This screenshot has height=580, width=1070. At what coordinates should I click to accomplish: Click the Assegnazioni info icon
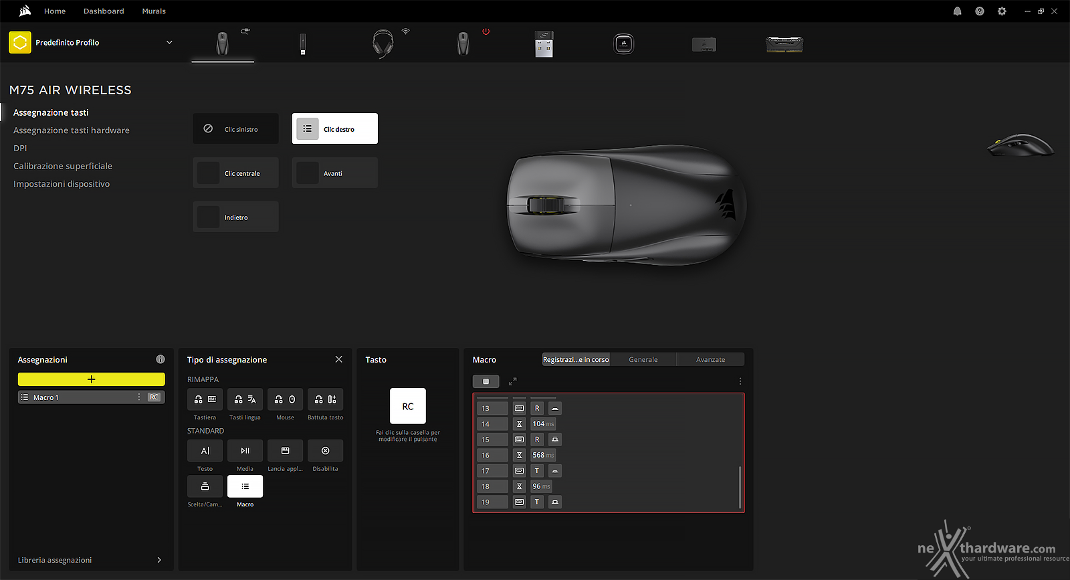160,359
